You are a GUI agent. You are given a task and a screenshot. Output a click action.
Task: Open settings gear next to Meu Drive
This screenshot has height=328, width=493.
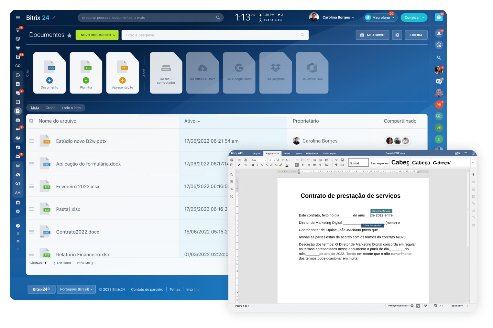[397, 35]
